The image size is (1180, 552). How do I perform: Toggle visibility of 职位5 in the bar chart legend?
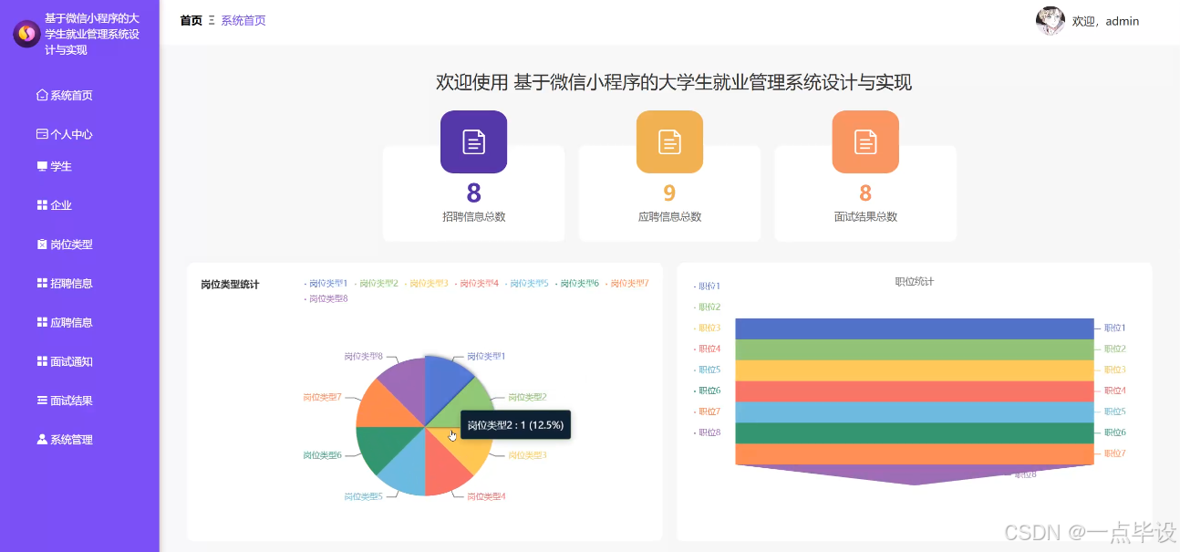click(x=708, y=369)
